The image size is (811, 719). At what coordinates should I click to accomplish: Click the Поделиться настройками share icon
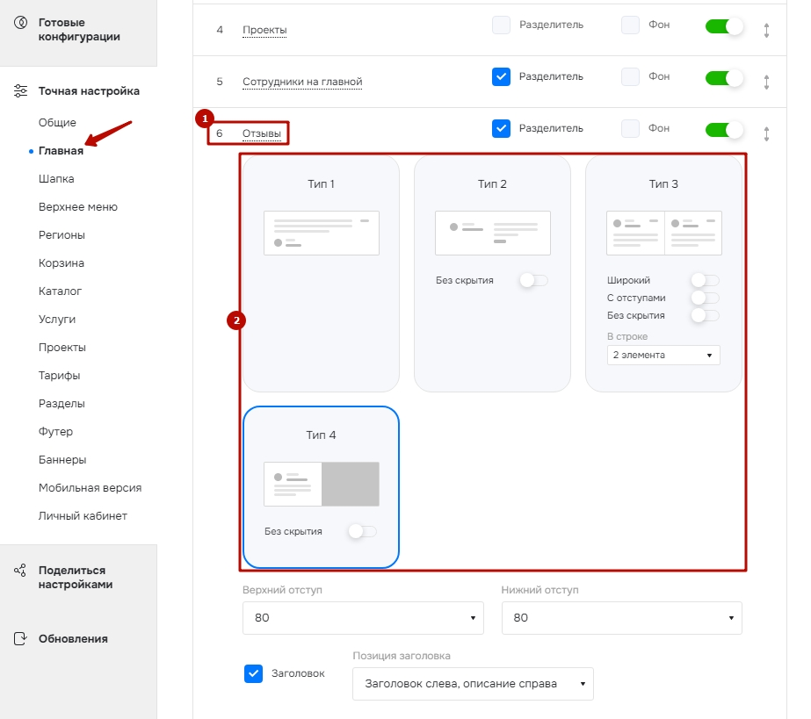tap(21, 571)
